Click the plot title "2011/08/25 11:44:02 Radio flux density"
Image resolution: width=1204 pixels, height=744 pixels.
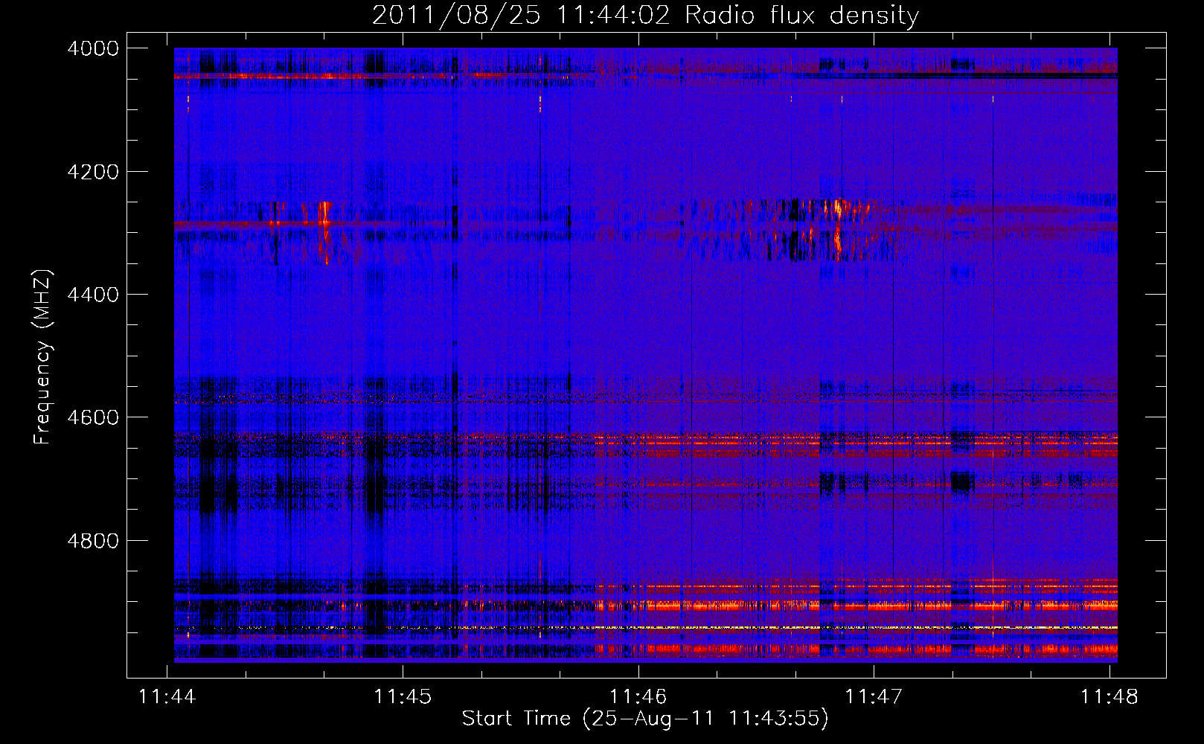tap(645, 16)
